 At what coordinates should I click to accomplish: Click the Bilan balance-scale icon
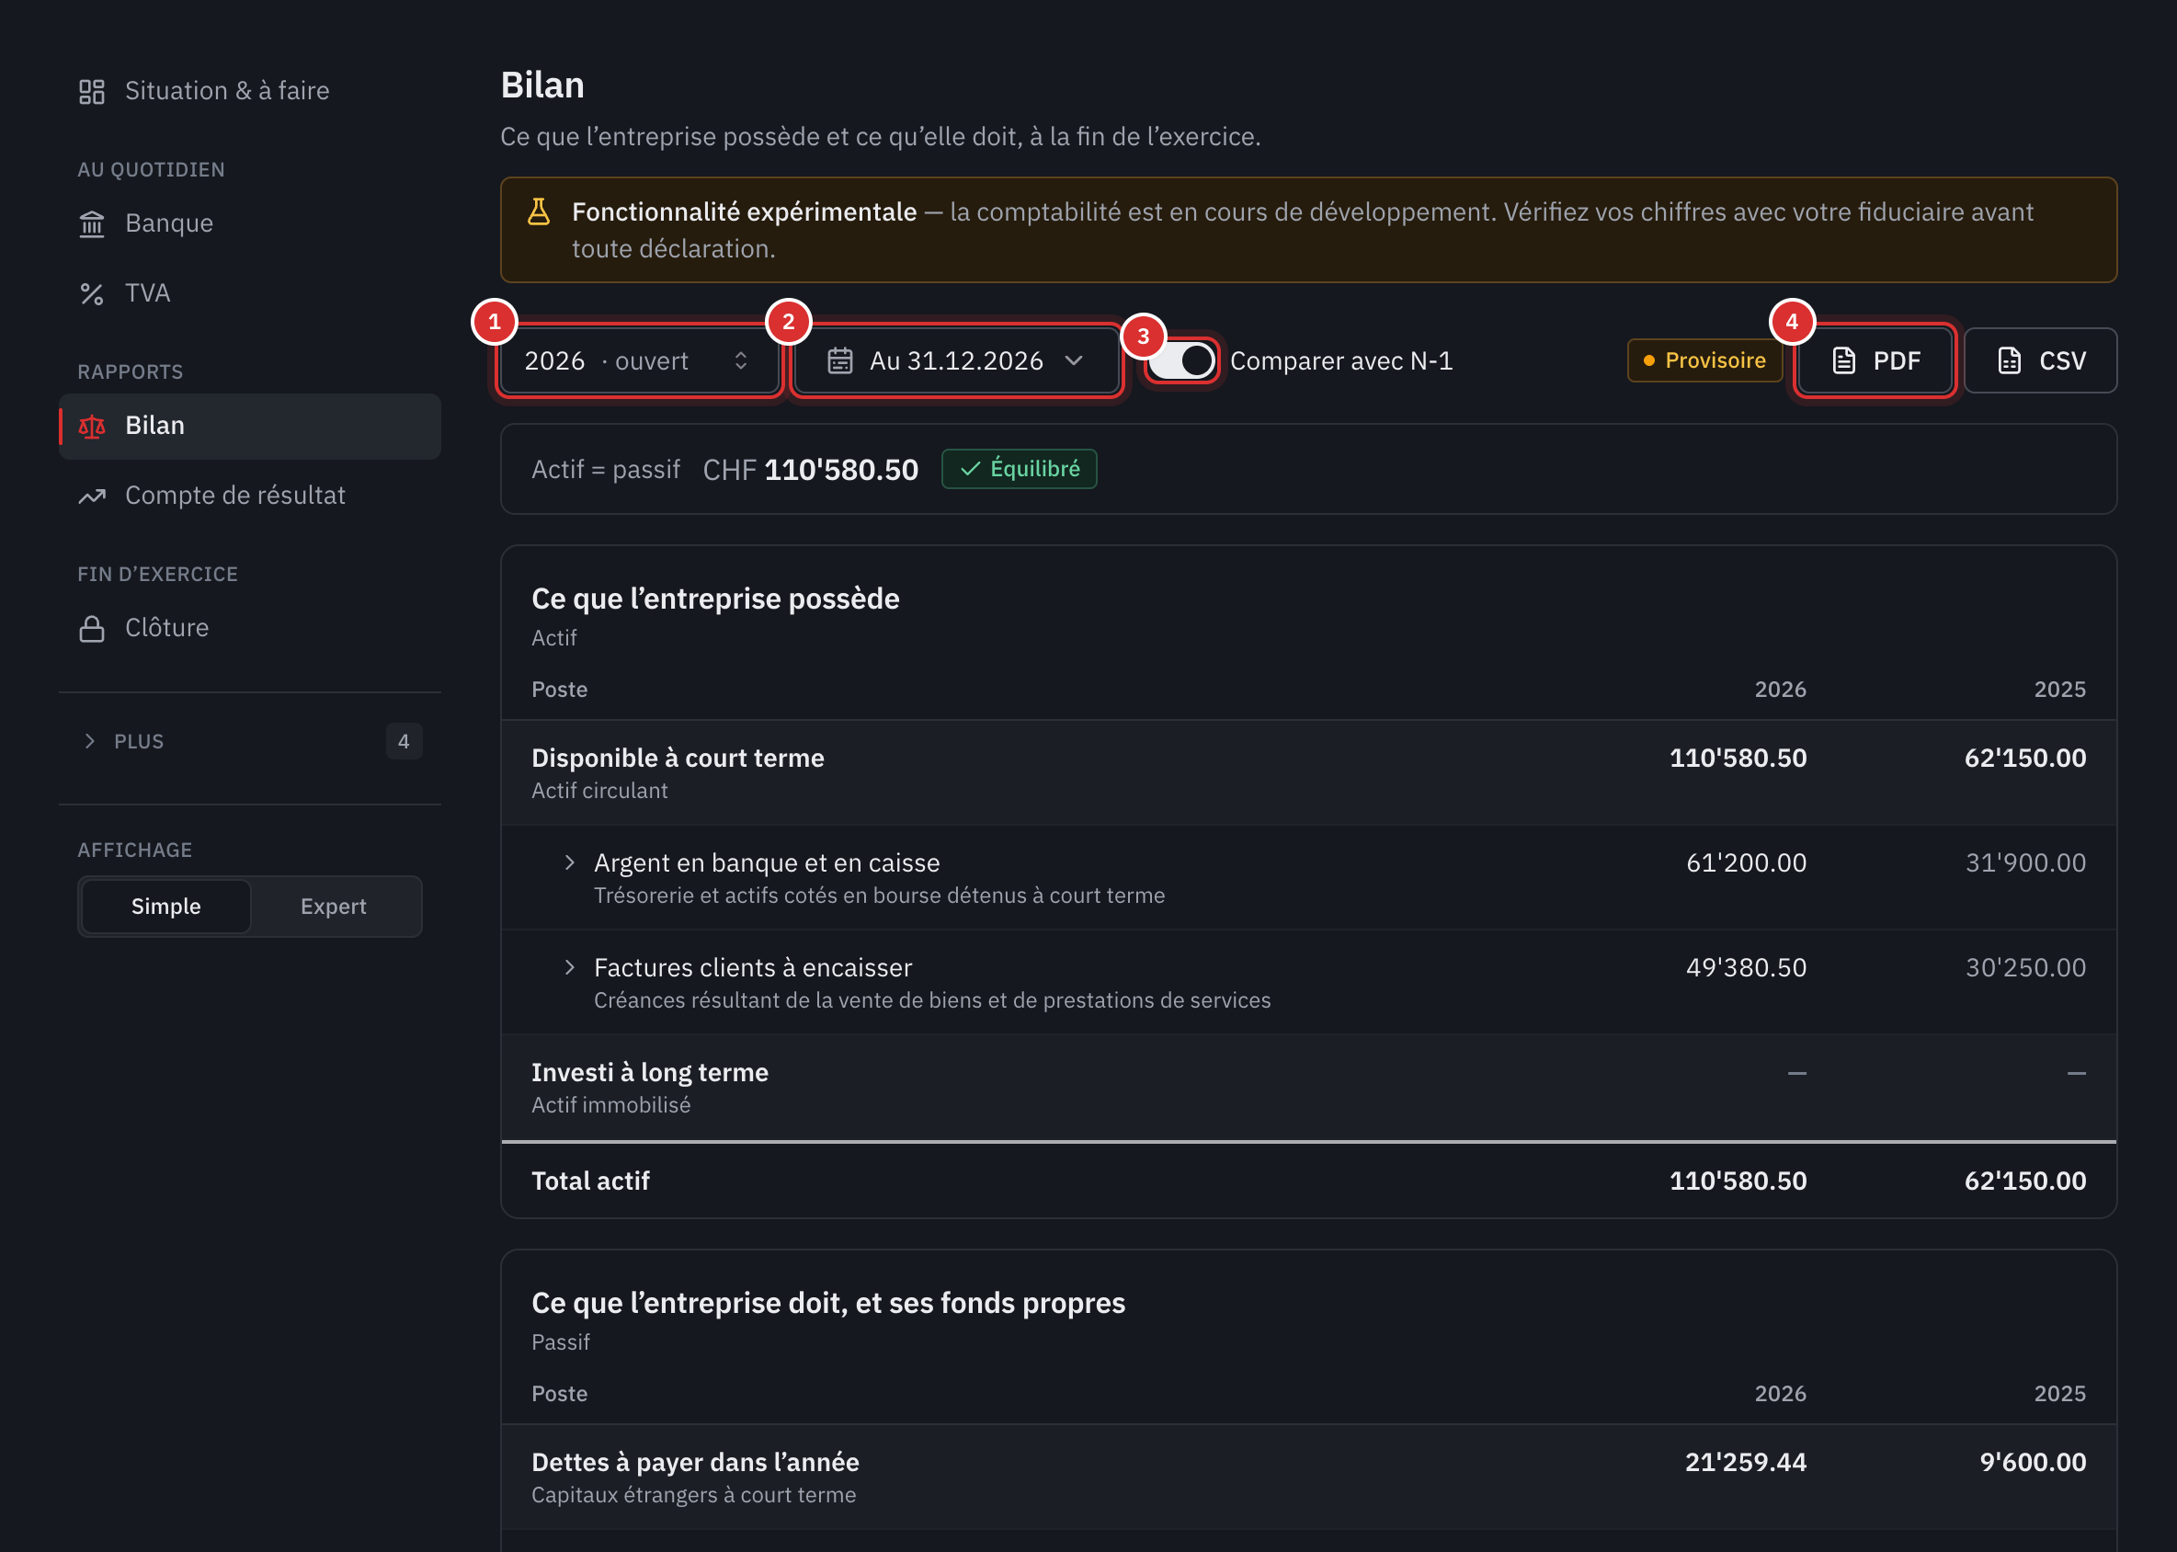(92, 427)
